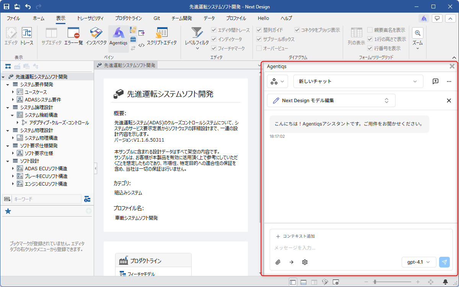
Task: Expand the アダプティブ・クルーズ・コントロール node
Action: click(17, 122)
